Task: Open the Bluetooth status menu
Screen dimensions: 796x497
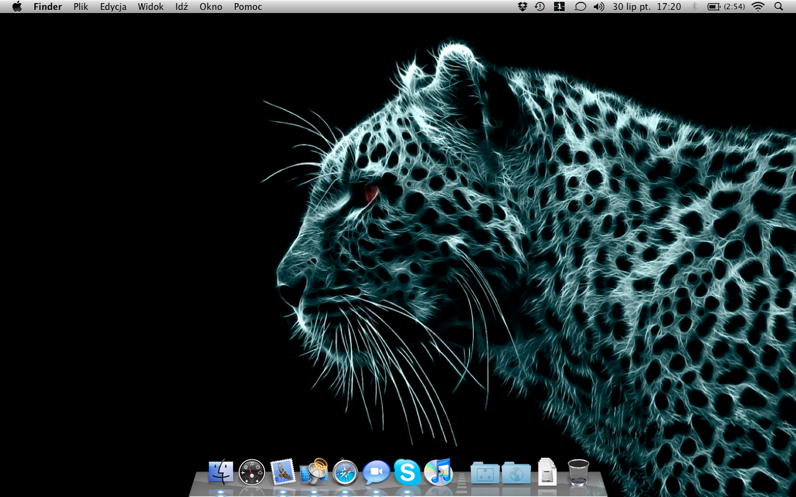Action: click(694, 7)
